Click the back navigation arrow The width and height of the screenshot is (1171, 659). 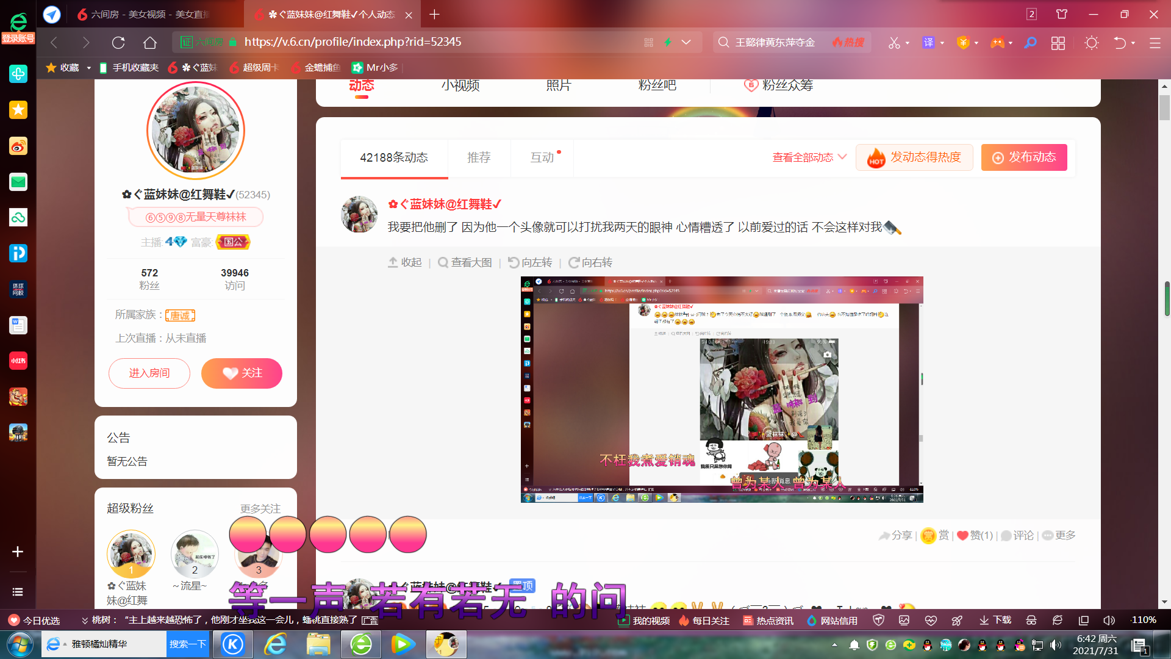(x=54, y=42)
